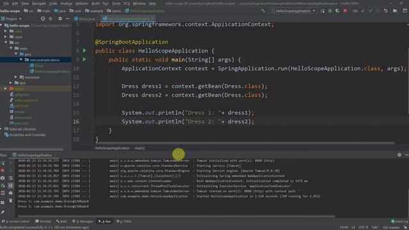
Task: Click the run gutter arrow beside the main method
Action: pos(84,59)
